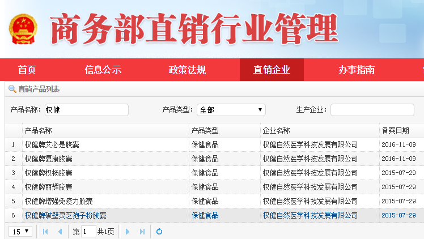This screenshot has width=424, height=239.
Task: Click the 商务部直销行业管理 site title
Action: pyautogui.click(x=194, y=29)
